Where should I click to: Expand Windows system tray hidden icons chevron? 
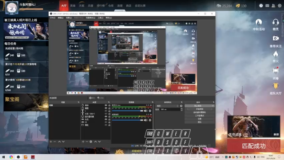click(223, 157)
